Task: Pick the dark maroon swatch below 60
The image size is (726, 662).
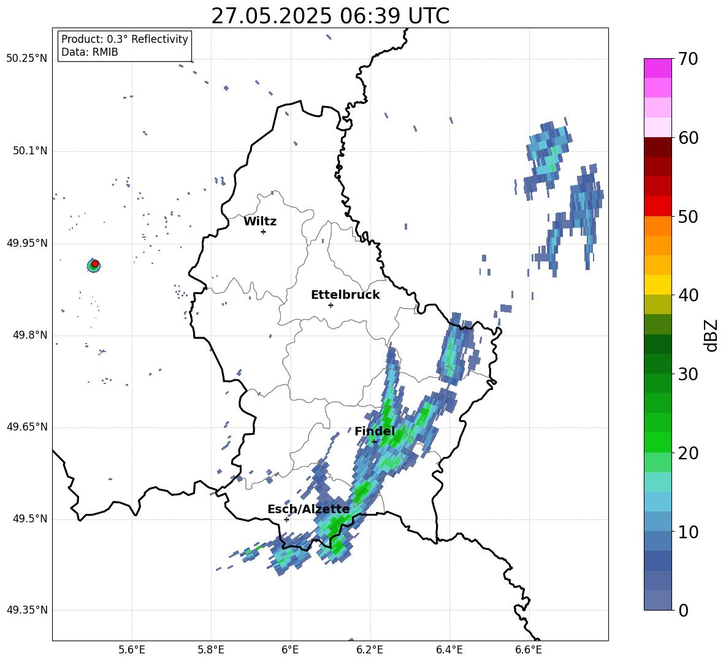Action: pyautogui.click(x=657, y=147)
